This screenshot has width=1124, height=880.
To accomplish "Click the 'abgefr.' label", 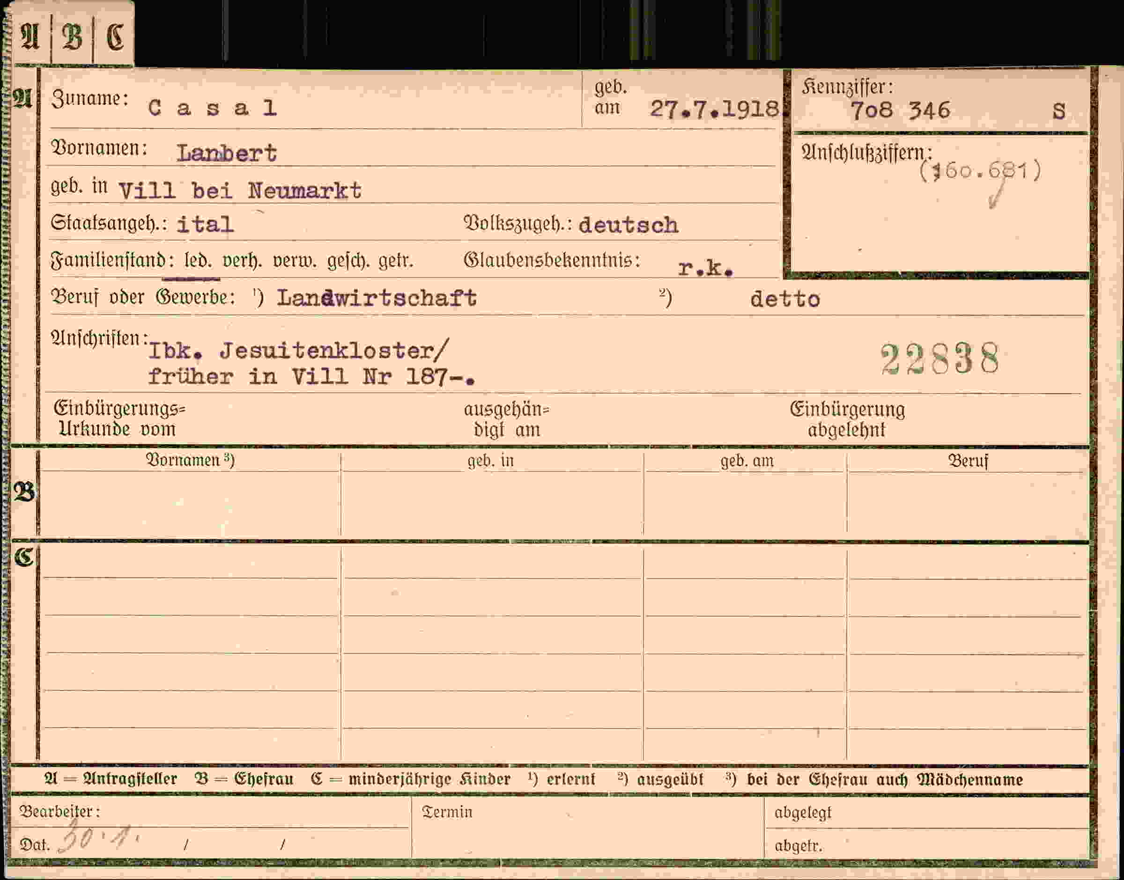I will (799, 845).
